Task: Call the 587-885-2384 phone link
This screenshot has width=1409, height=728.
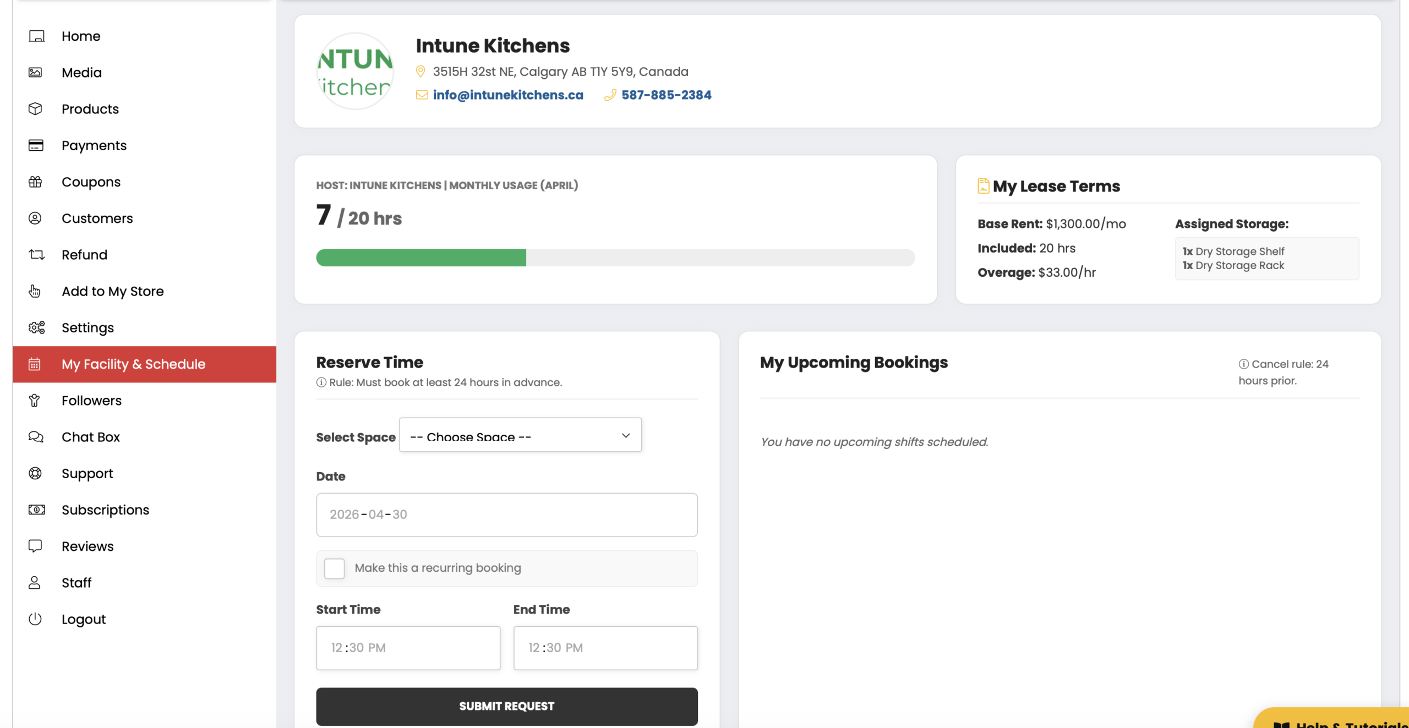Action: tap(667, 95)
